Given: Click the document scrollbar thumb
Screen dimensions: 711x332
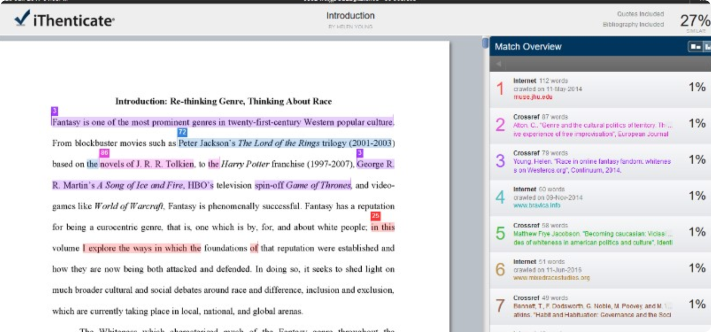Looking at the screenshot, I should click(x=485, y=43).
